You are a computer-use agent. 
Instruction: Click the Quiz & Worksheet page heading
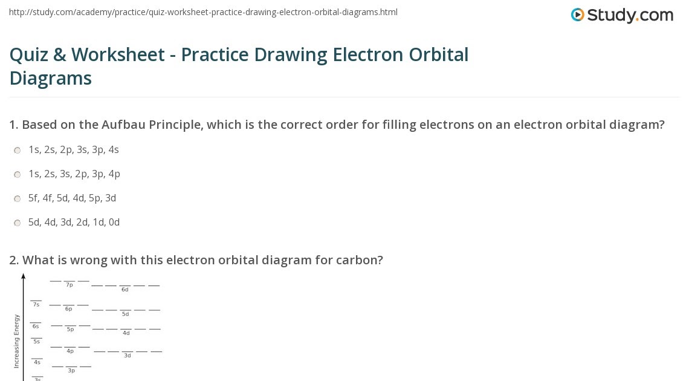[239, 66]
